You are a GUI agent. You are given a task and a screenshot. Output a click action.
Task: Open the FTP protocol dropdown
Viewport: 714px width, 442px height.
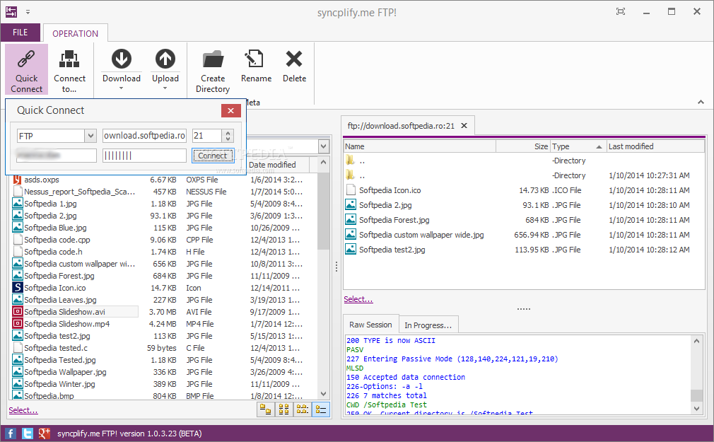click(90, 136)
